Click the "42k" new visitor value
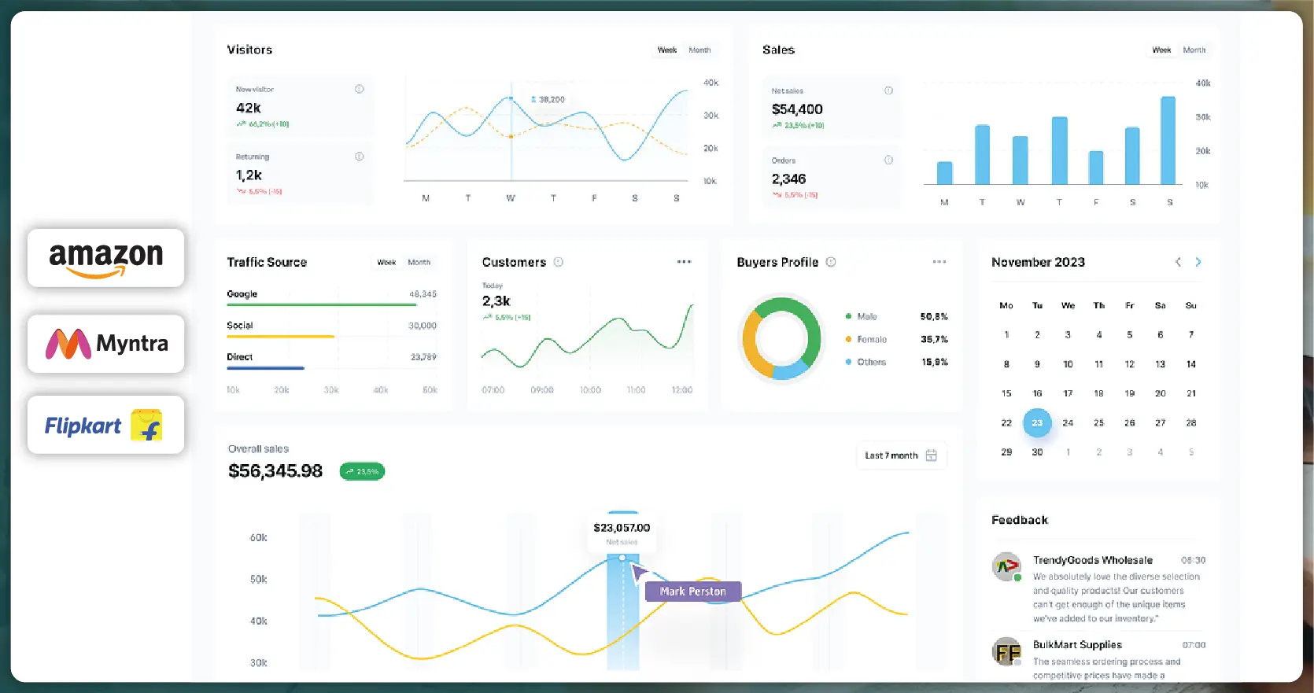 tap(249, 108)
